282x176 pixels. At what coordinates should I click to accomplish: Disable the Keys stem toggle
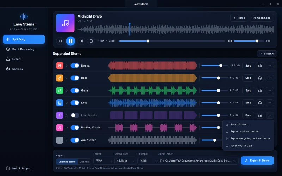75,103
